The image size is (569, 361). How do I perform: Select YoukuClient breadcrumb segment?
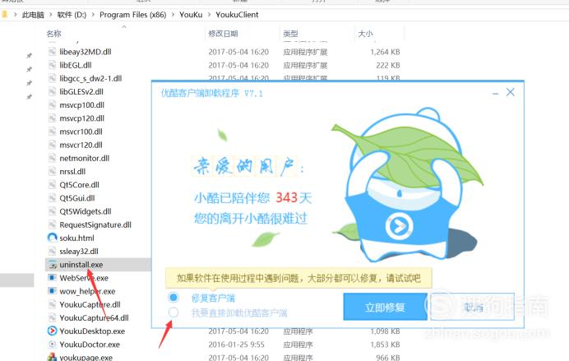tap(237, 15)
